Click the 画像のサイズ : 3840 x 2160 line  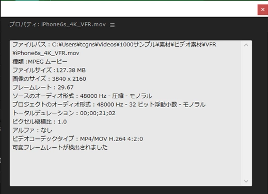point(49,79)
